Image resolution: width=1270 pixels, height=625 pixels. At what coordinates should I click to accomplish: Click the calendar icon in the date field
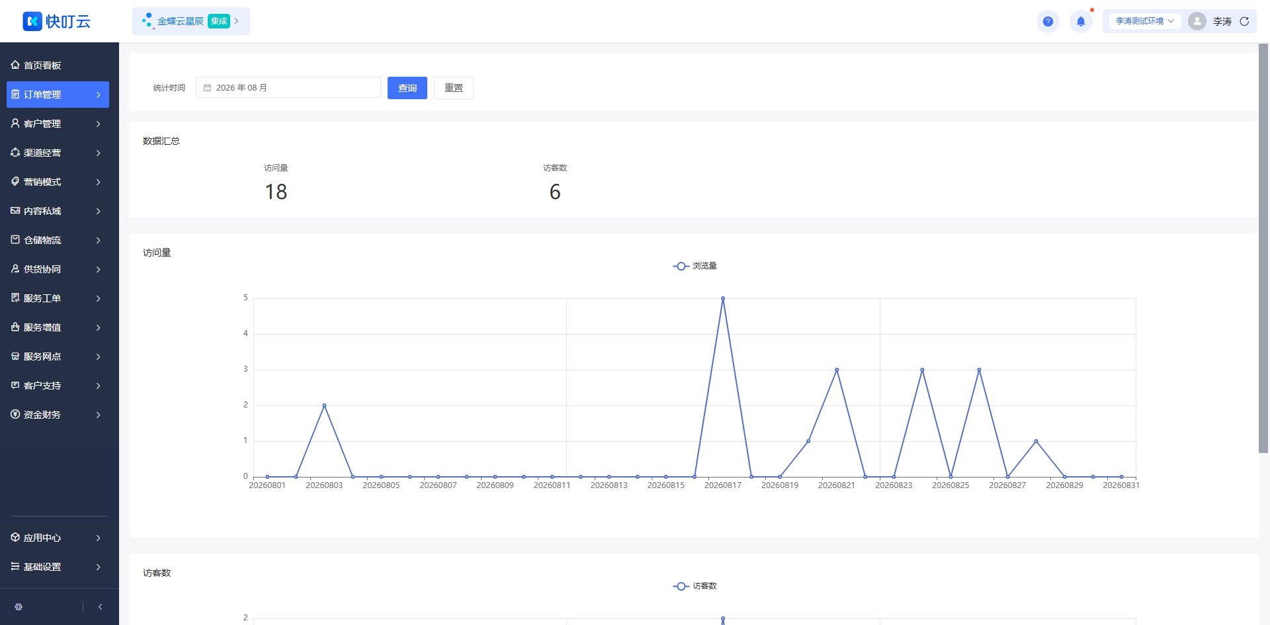(x=207, y=88)
